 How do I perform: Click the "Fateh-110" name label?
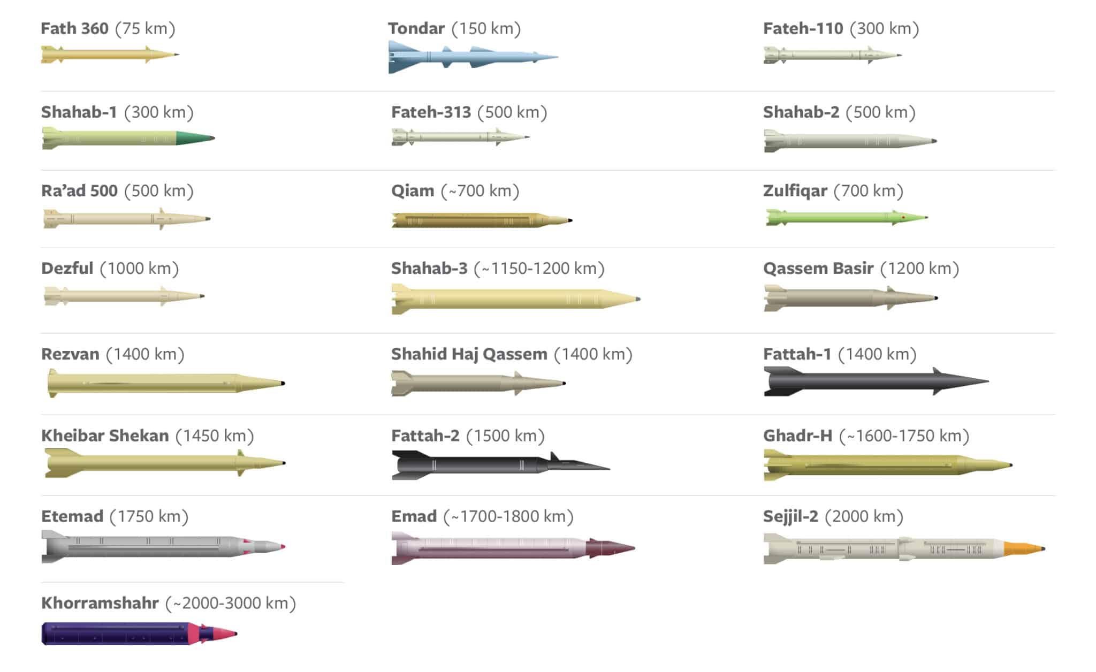point(803,28)
